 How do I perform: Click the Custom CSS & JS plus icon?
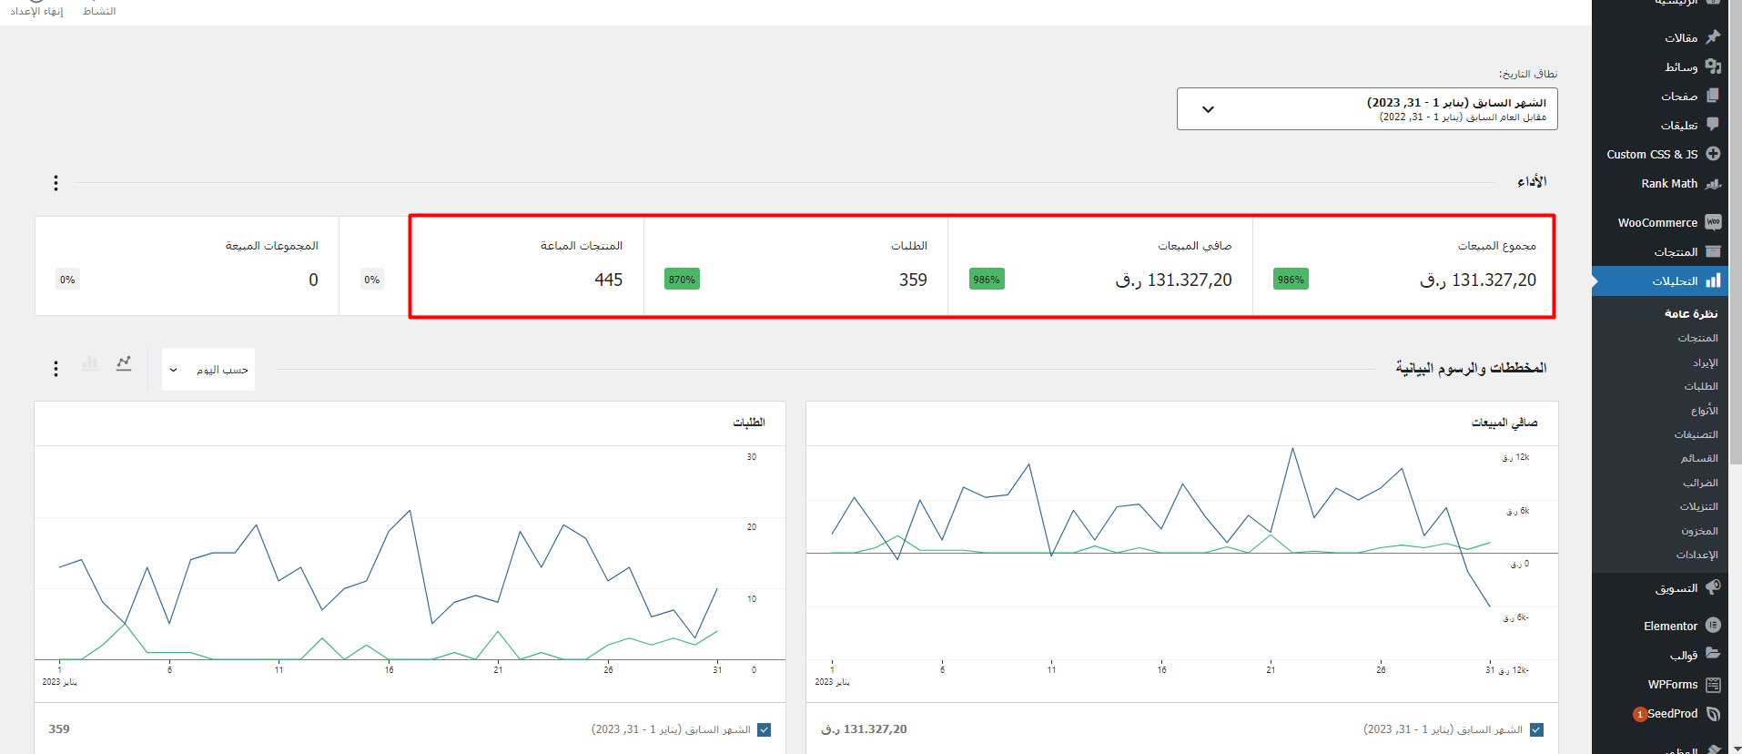tap(1713, 154)
